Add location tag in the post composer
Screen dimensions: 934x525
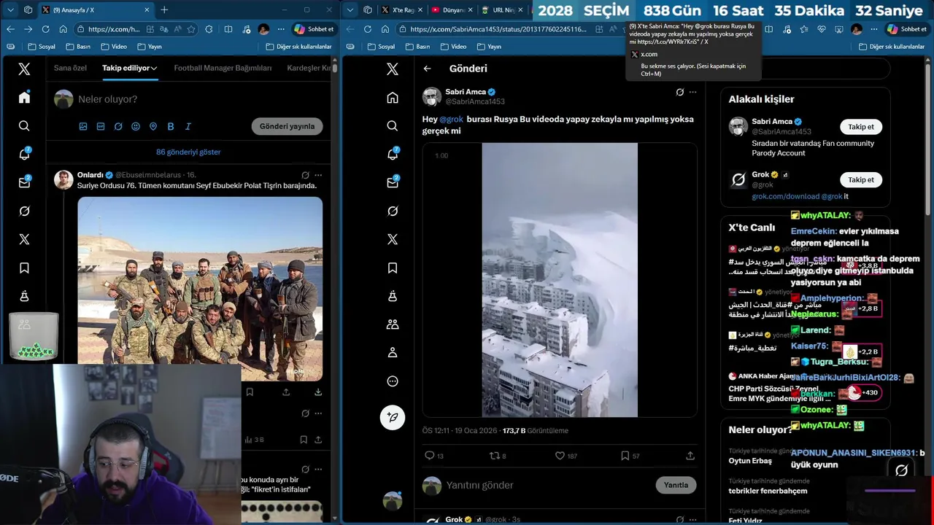[x=153, y=126]
